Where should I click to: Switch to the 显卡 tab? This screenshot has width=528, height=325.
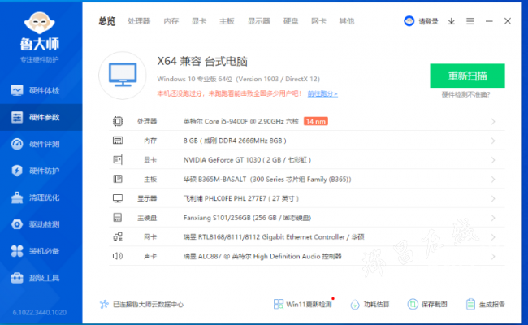tap(199, 21)
